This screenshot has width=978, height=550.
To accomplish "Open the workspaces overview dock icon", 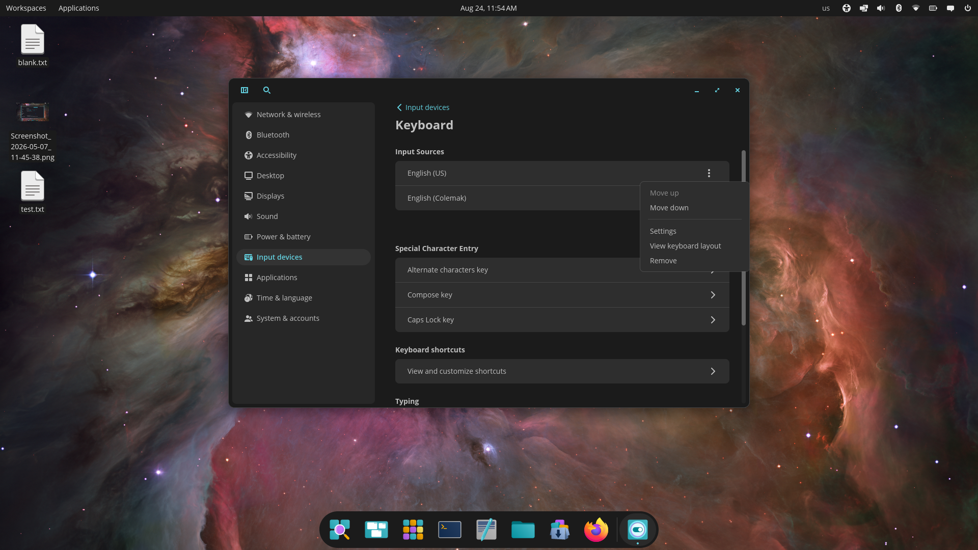I will coord(376,530).
